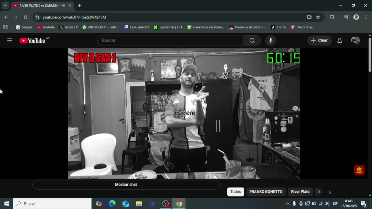Reload the page with the refresh icon
This screenshot has height=209, width=372.
pyautogui.click(x=25, y=17)
